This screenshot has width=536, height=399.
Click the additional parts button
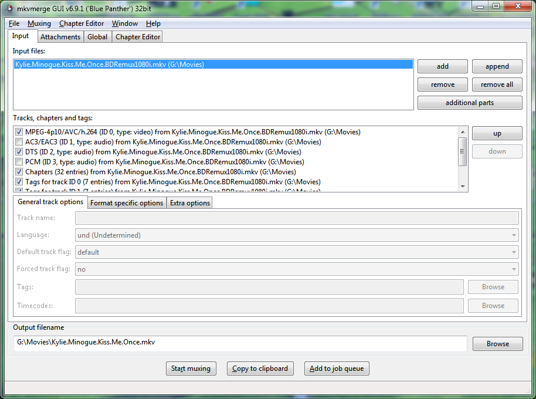click(x=470, y=103)
